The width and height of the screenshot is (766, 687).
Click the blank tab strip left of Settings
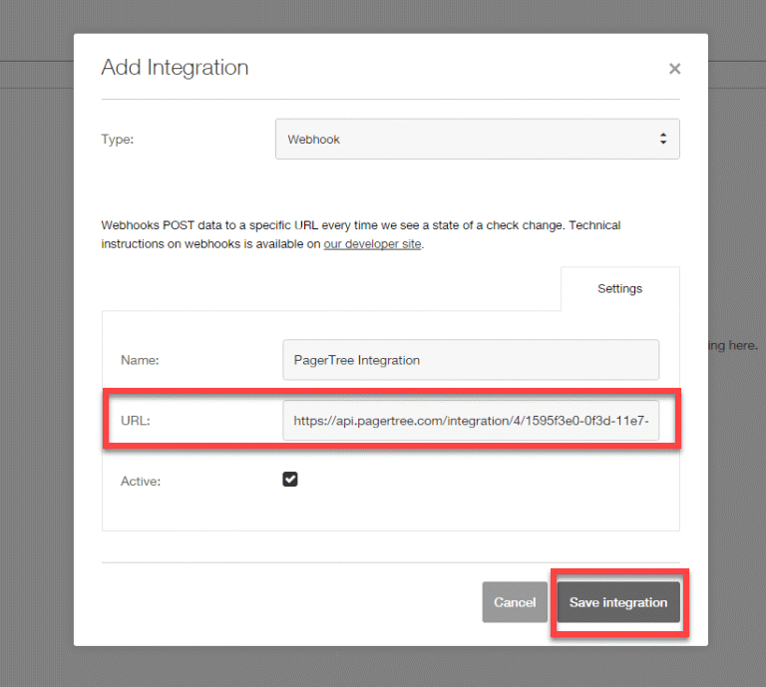tap(329, 289)
